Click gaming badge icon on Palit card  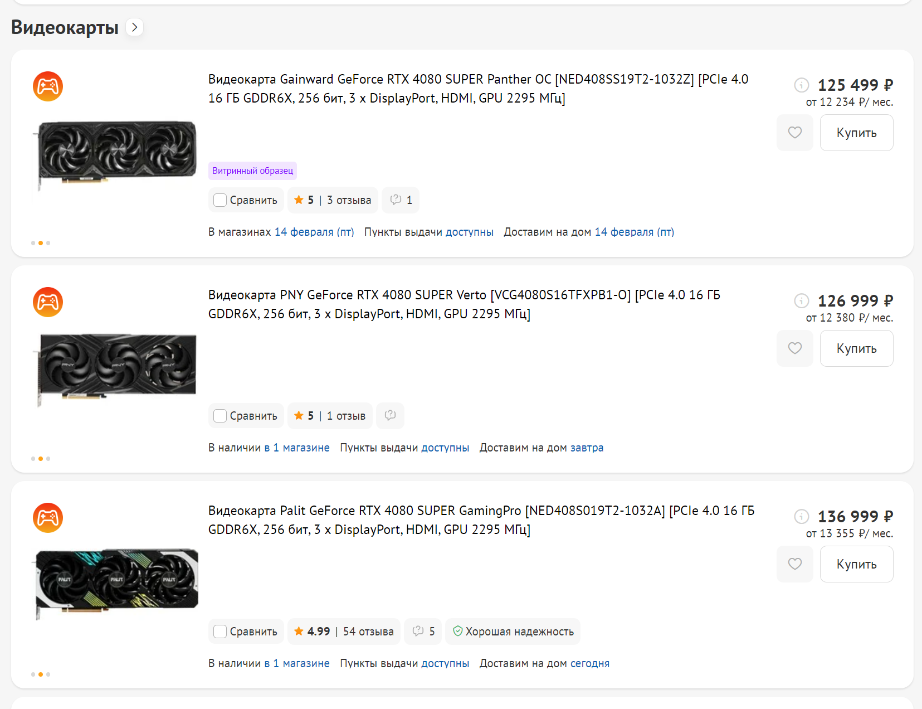point(48,518)
